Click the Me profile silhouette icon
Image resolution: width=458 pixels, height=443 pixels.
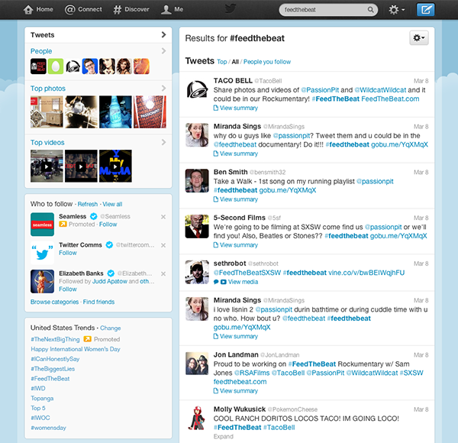(166, 10)
